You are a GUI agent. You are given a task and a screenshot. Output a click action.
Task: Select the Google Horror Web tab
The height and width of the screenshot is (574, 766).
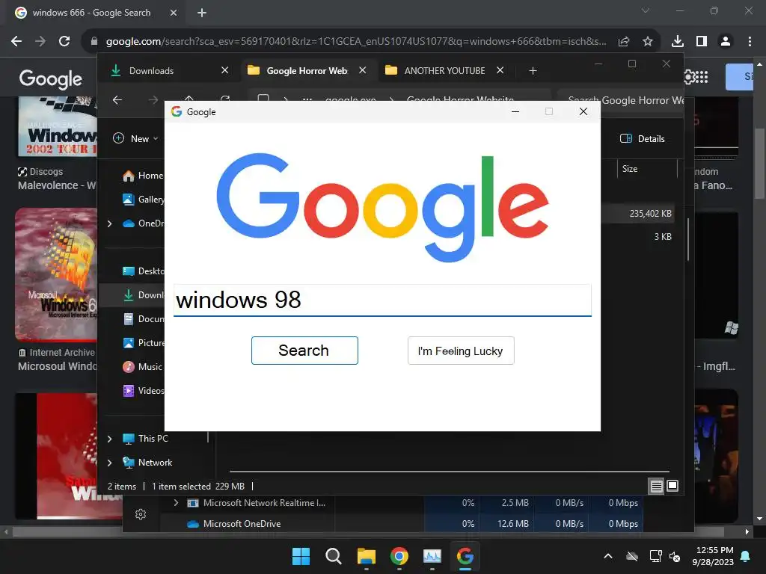307,71
